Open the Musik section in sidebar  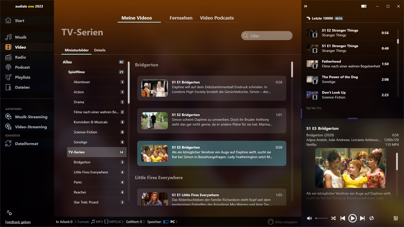[x=21, y=37]
